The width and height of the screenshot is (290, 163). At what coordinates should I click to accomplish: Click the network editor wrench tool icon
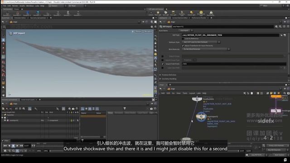point(245,93)
